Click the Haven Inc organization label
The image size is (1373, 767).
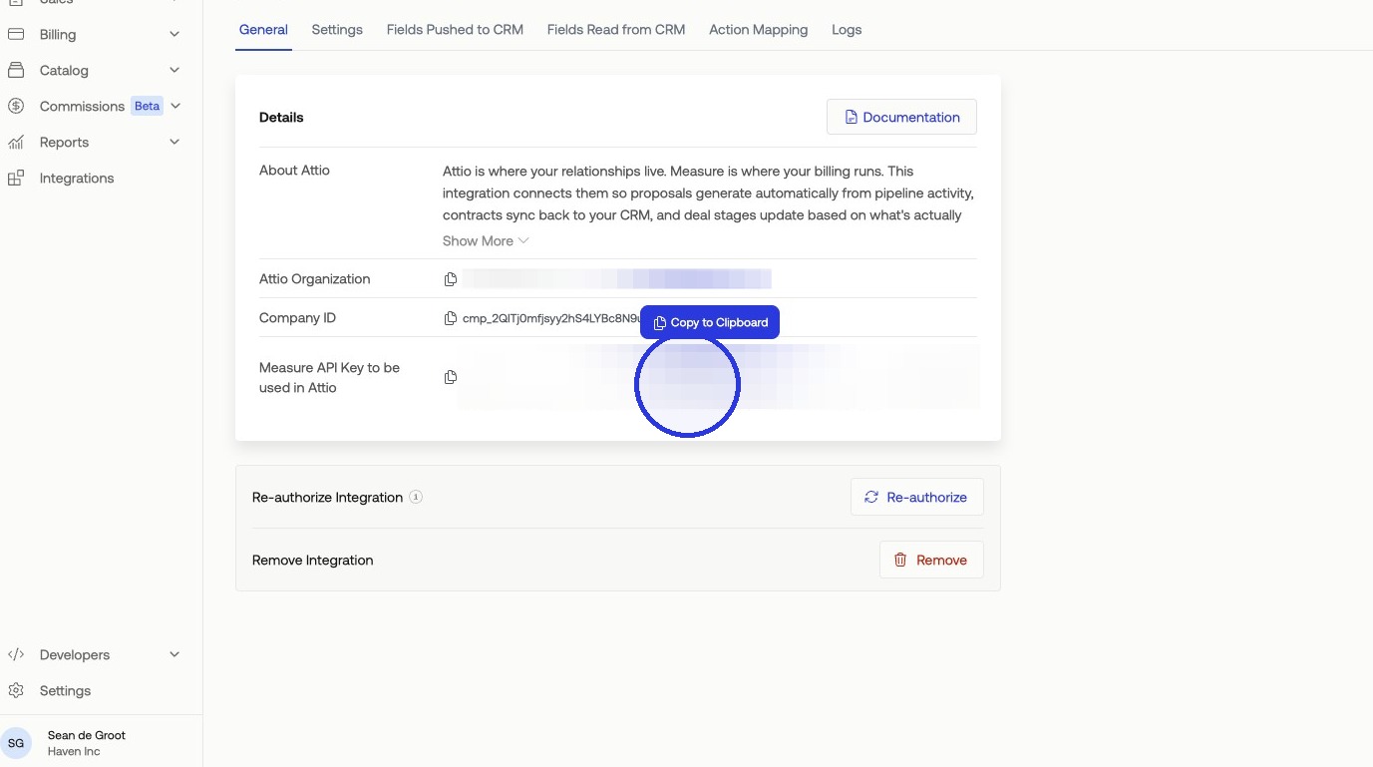74,751
